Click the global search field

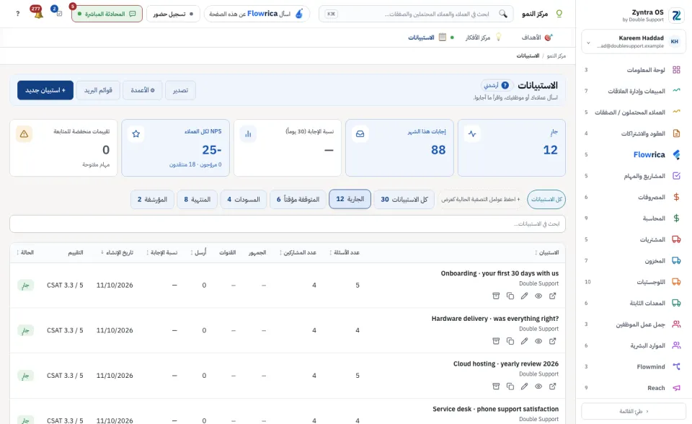[x=416, y=14]
